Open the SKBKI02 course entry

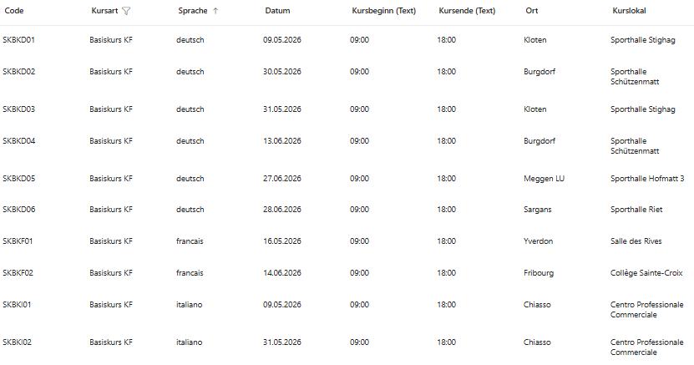tap(18, 342)
